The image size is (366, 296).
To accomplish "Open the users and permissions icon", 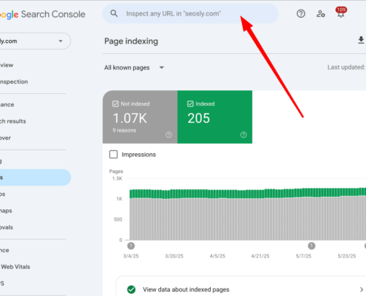I will pyautogui.click(x=321, y=13).
